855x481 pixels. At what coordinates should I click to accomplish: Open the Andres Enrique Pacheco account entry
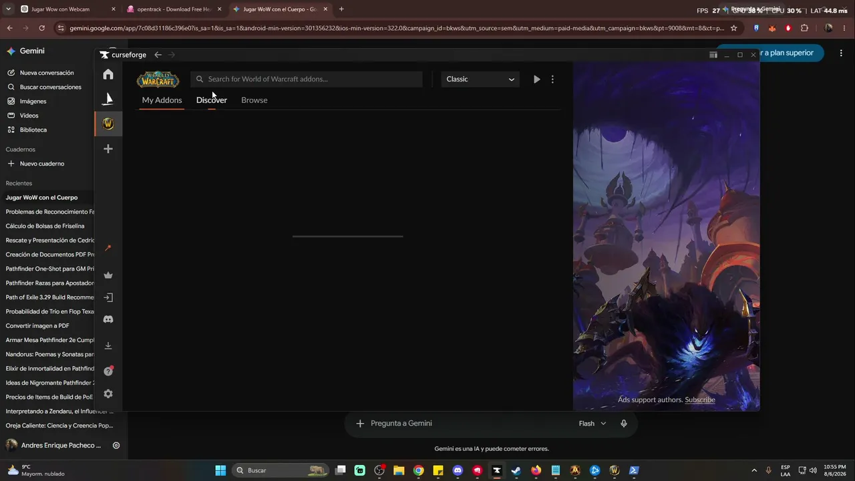pos(53,445)
